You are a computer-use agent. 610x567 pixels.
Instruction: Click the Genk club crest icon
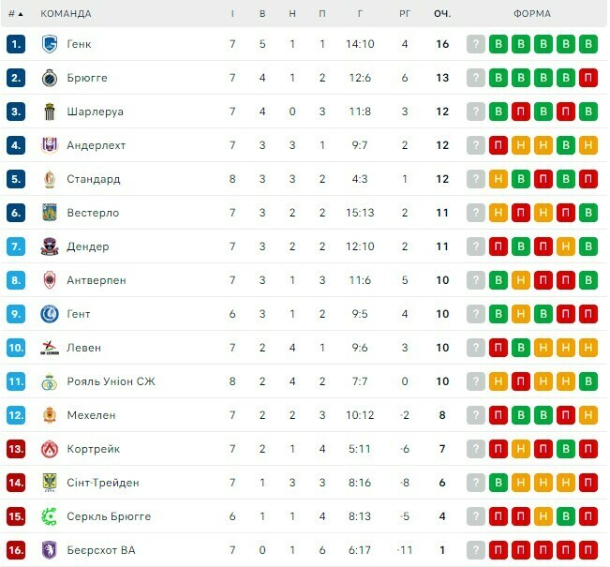(x=50, y=44)
